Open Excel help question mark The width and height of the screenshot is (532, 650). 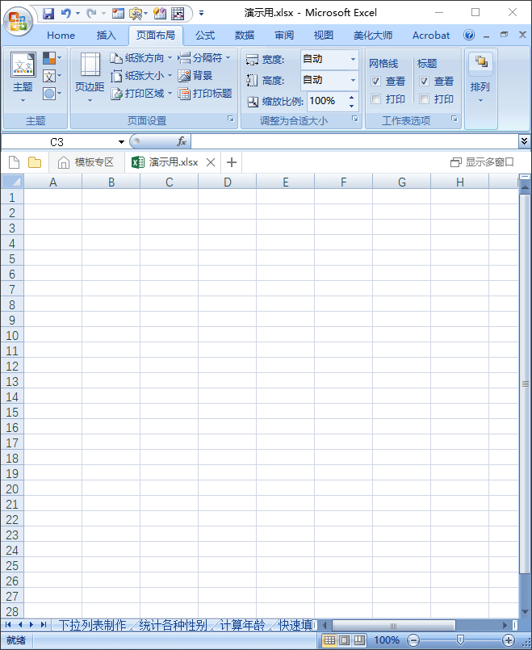pyautogui.click(x=469, y=35)
